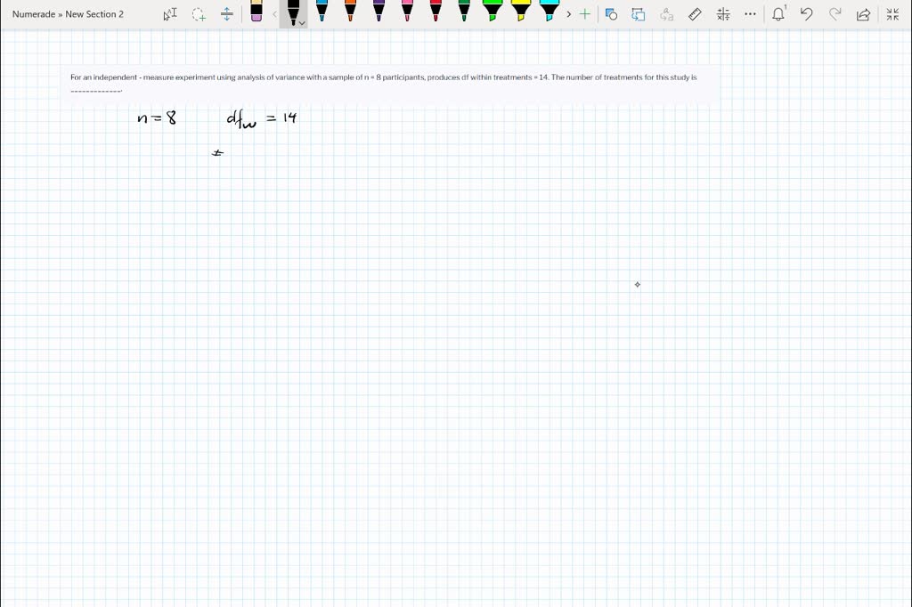Viewport: 912px width, 607px height.
Task: Collapse pen list with left chevron
Action: [273, 13]
